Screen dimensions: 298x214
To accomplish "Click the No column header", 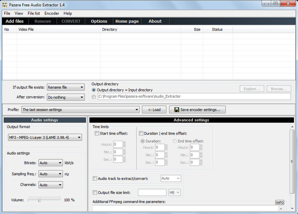I will tap(10, 30).
